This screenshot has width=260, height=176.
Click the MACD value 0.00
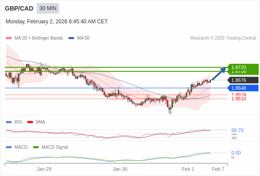236,153
